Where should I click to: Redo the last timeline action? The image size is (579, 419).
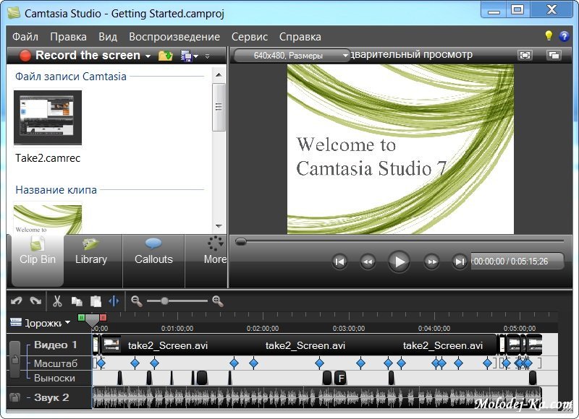point(35,301)
